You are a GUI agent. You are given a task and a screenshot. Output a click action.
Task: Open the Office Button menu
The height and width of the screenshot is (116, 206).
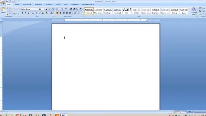(2, 2)
